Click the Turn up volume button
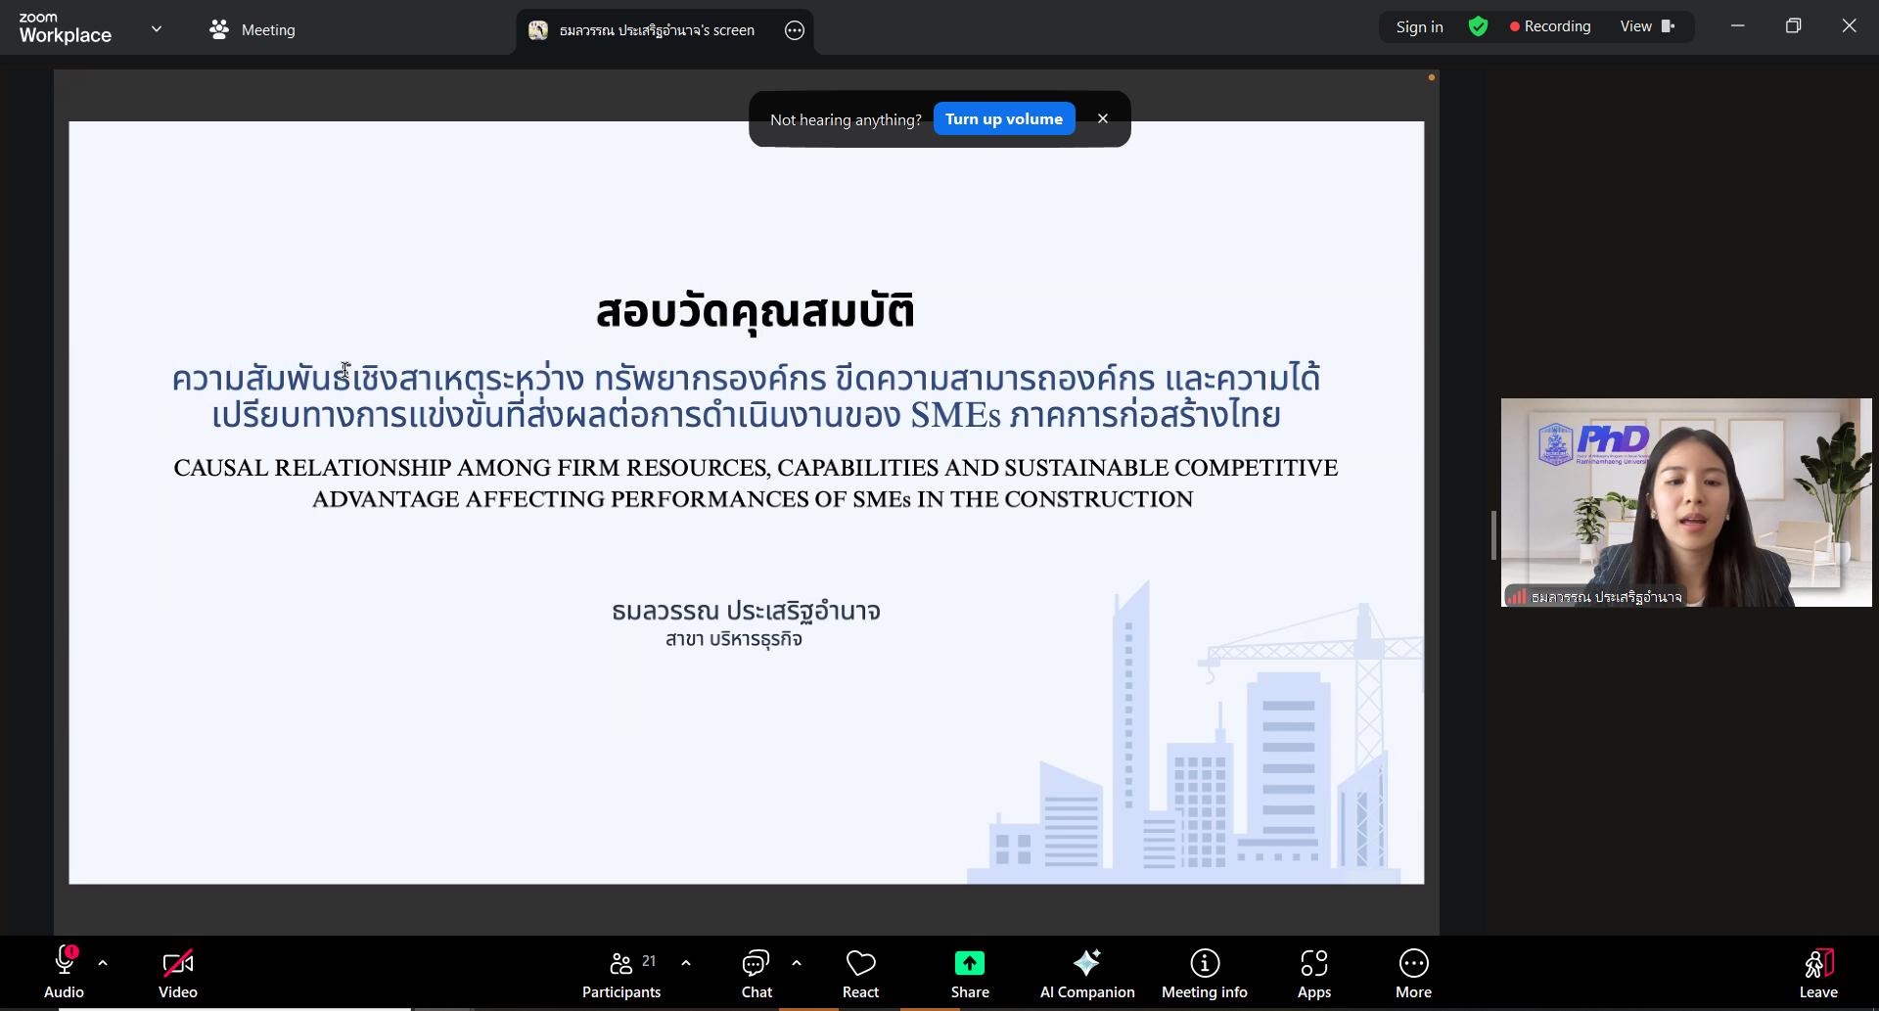This screenshot has width=1879, height=1011. 1003,119
